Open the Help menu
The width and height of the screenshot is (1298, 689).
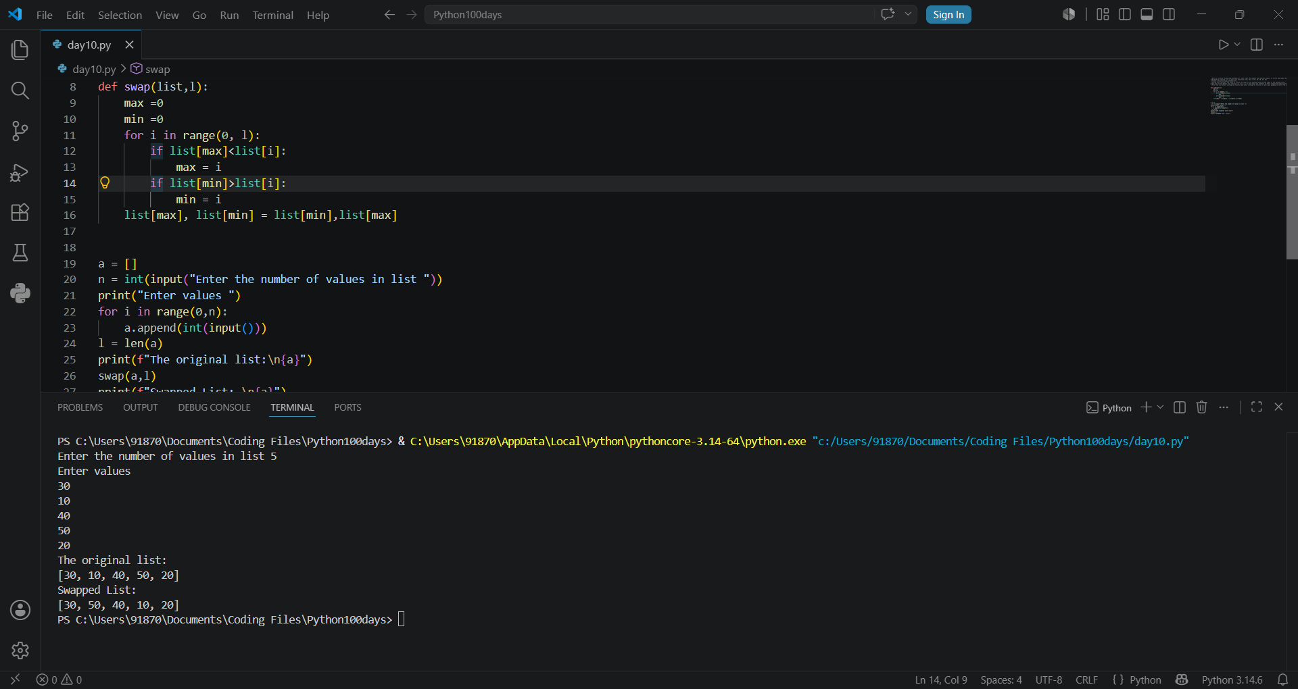point(318,15)
